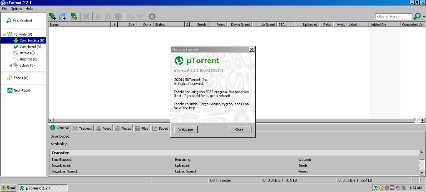426x192 pixels.
Task: Sort by the Peers column header
Action: point(218,24)
